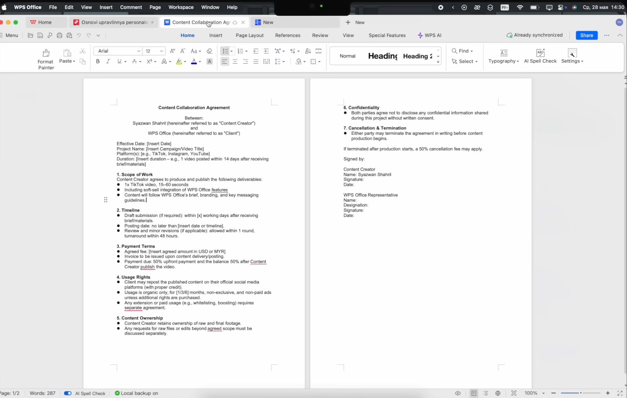Apply the Normal style
Viewport: 627px width, 398px height.
[x=348, y=56]
